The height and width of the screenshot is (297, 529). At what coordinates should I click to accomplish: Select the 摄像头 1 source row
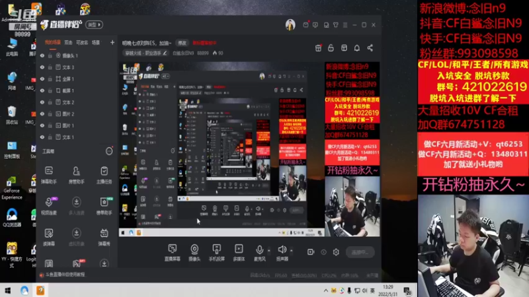coord(76,55)
